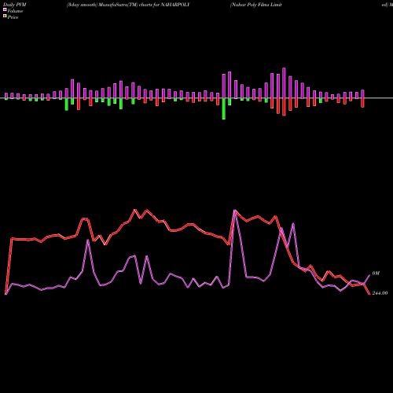Click the Nahar Poly Films Limited label
Image resolution: width=393 pixels, height=393 pixels.
click(x=256, y=5)
